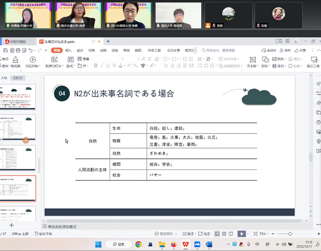
Task: Toggle the 大纲 outline panel view
Action: (x=4, y=78)
